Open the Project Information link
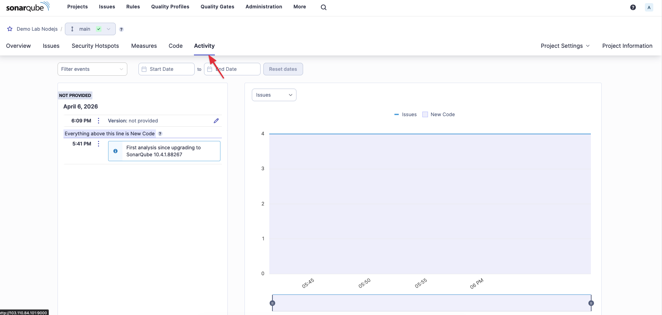662x315 pixels. [x=627, y=46]
